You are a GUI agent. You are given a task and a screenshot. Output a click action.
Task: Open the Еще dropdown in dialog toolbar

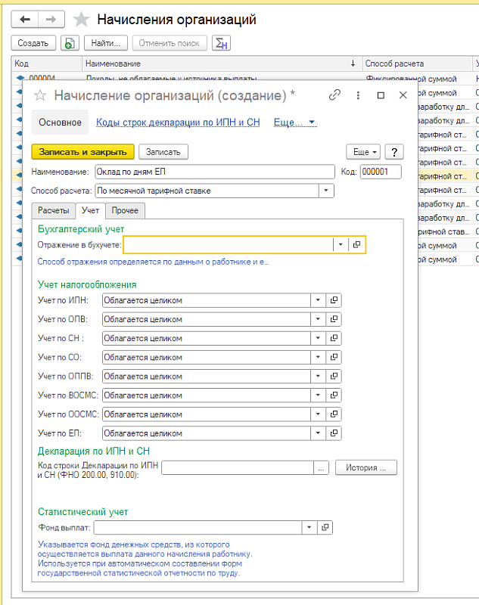[363, 151]
